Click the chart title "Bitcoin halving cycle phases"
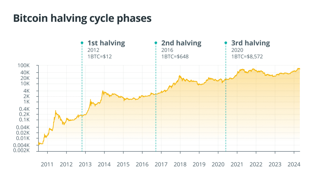Viewport: 313px width, 178px height. [x=82, y=18]
